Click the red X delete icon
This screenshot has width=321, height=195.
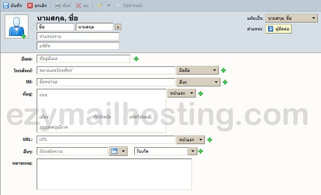[79, 5]
